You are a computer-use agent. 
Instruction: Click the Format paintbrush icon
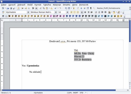tap(52, 8)
